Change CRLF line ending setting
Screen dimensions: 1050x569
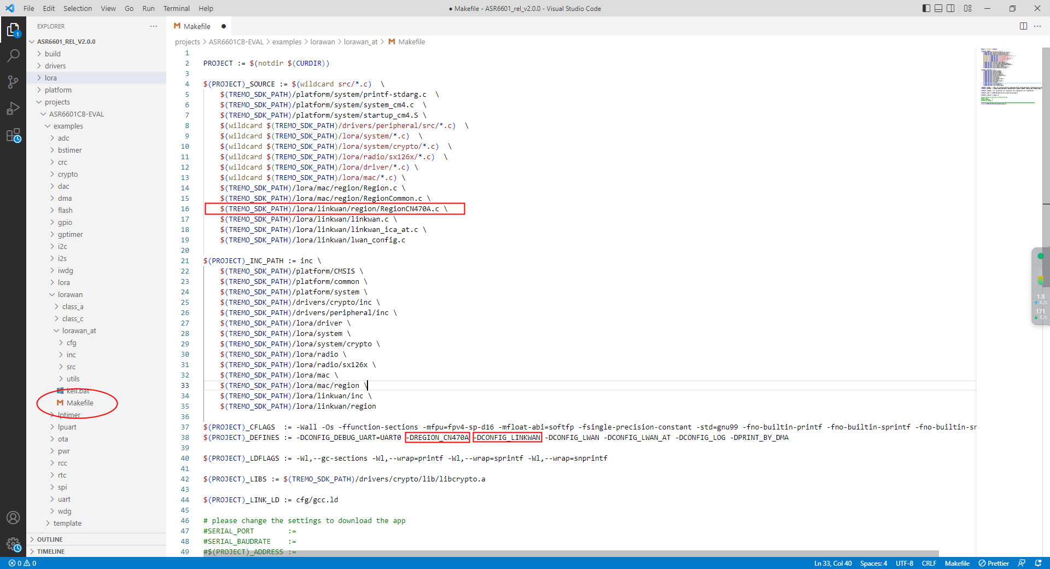point(929,563)
